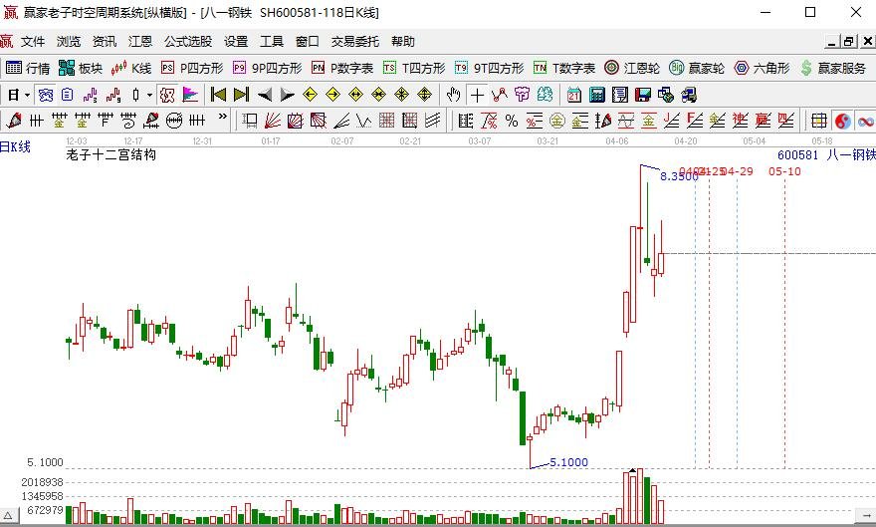The width and height of the screenshot is (876, 527).
Task: Click the 日K线 label at chart left
Action: [15, 147]
